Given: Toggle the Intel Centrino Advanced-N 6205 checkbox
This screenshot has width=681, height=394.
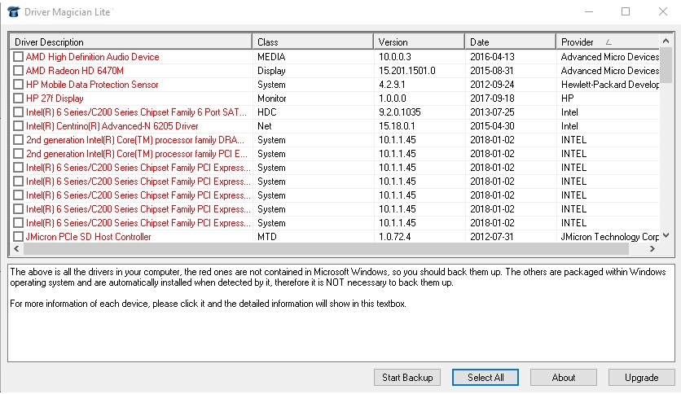Looking at the screenshot, I should 18,126.
